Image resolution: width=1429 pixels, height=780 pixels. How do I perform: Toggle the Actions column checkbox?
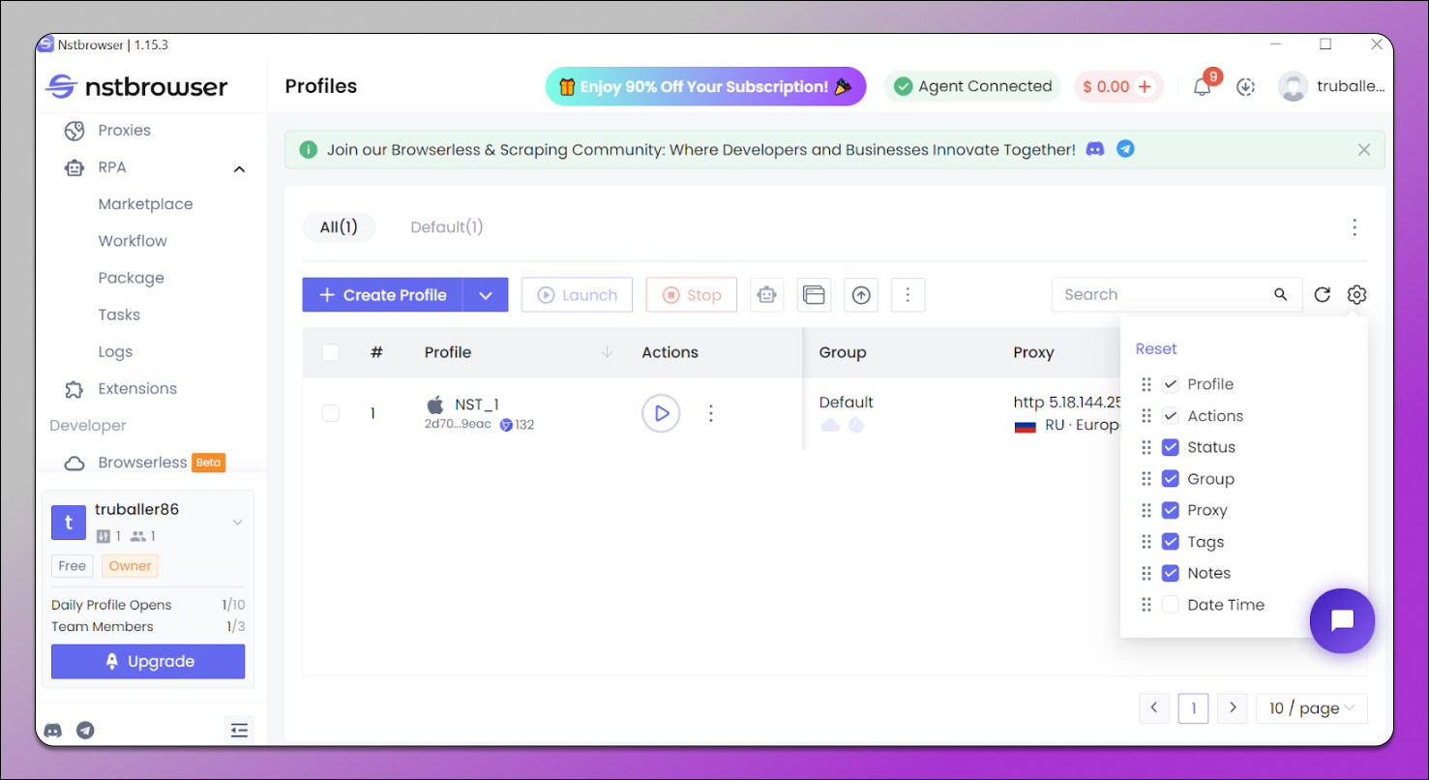(x=1171, y=416)
